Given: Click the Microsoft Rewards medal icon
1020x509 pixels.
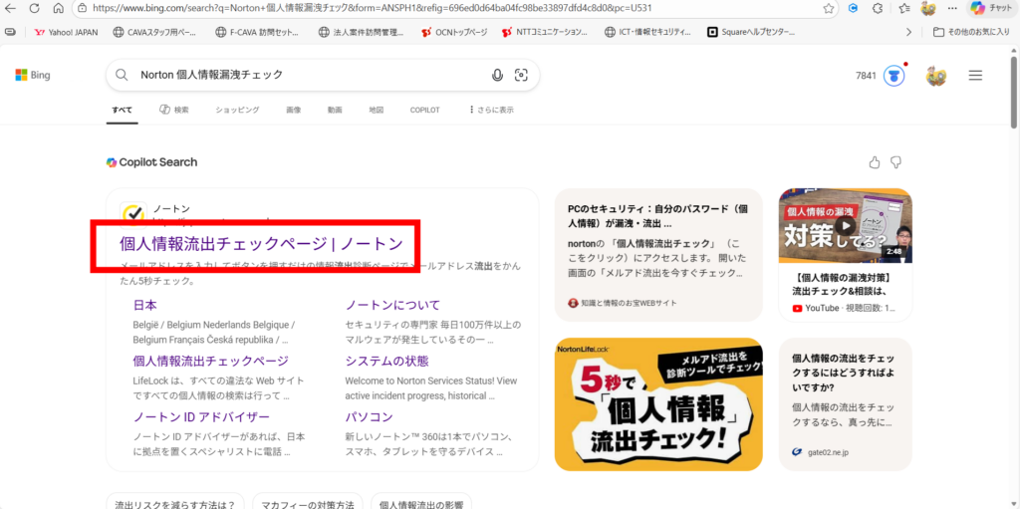Looking at the screenshot, I should point(894,76).
